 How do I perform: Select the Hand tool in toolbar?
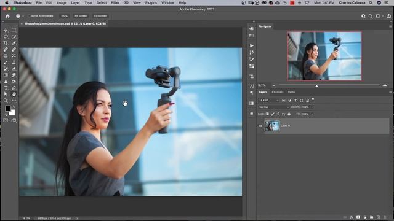click(x=14, y=94)
